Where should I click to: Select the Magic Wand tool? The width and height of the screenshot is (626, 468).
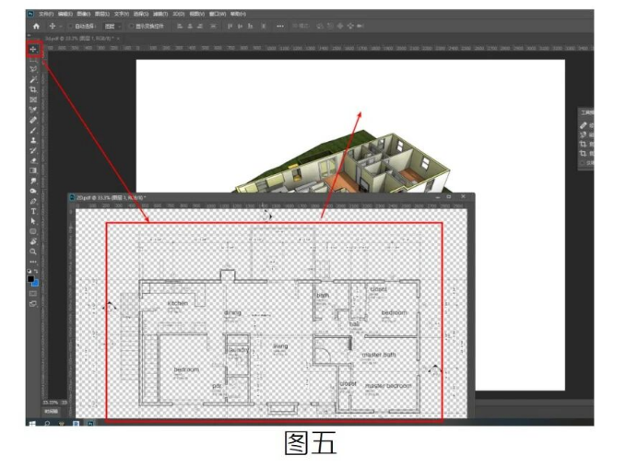(33, 79)
